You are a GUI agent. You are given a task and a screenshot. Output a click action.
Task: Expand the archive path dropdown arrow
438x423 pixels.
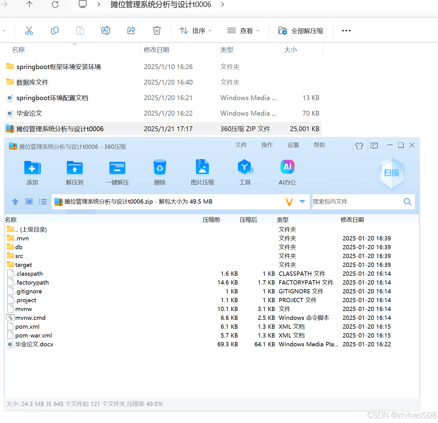click(x=302, y=201)
